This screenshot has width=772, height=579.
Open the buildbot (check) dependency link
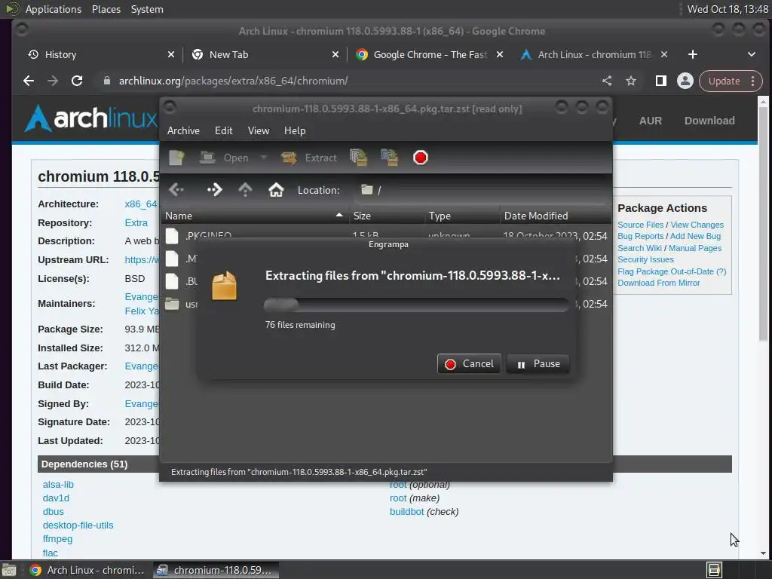point(406,512)
